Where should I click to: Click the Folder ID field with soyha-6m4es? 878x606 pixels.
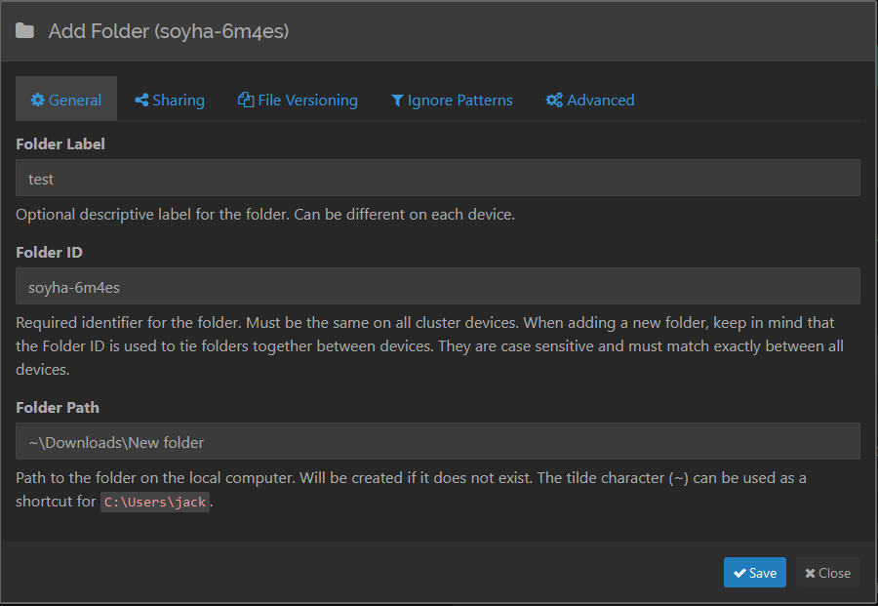click(438, 287)
